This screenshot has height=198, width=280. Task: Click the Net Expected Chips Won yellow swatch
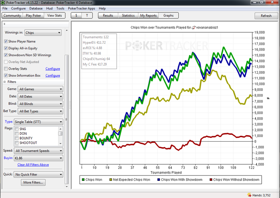coord(111,180)
